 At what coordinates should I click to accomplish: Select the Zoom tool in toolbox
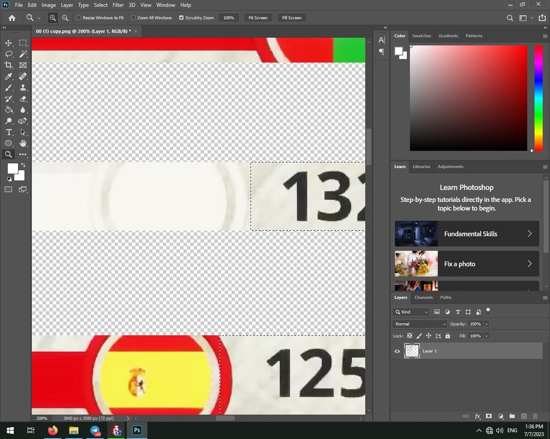(8, 154)
